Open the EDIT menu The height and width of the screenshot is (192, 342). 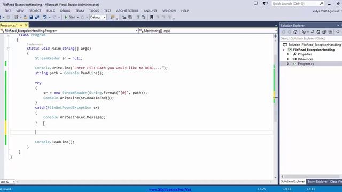pyautogui.click(x=7, y=11)
